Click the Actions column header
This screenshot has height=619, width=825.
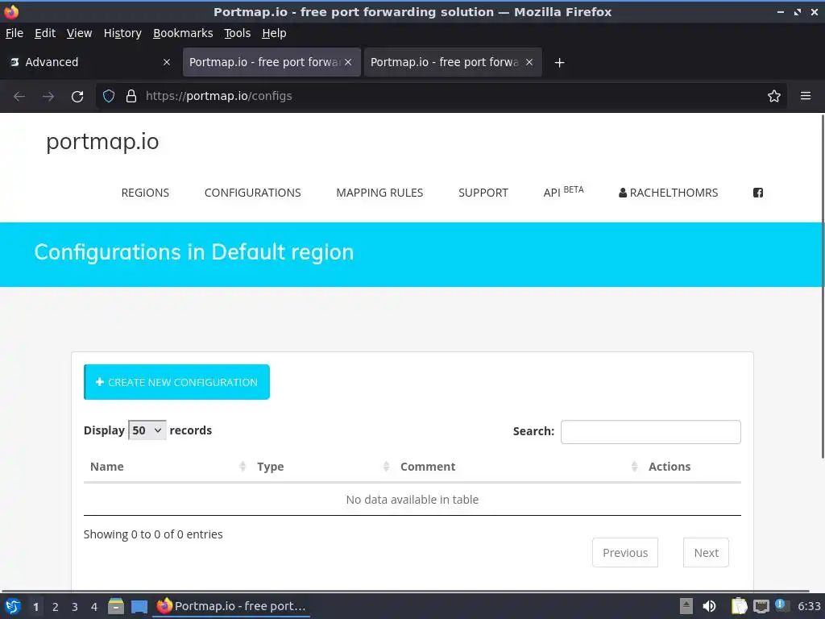(670, 467)
